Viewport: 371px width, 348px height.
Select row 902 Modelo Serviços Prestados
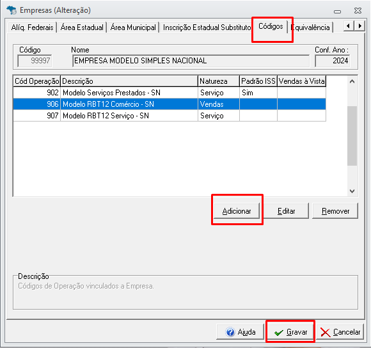(x=170, y=93)
